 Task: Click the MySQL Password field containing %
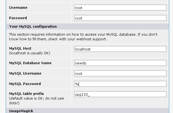coord(120,84)
